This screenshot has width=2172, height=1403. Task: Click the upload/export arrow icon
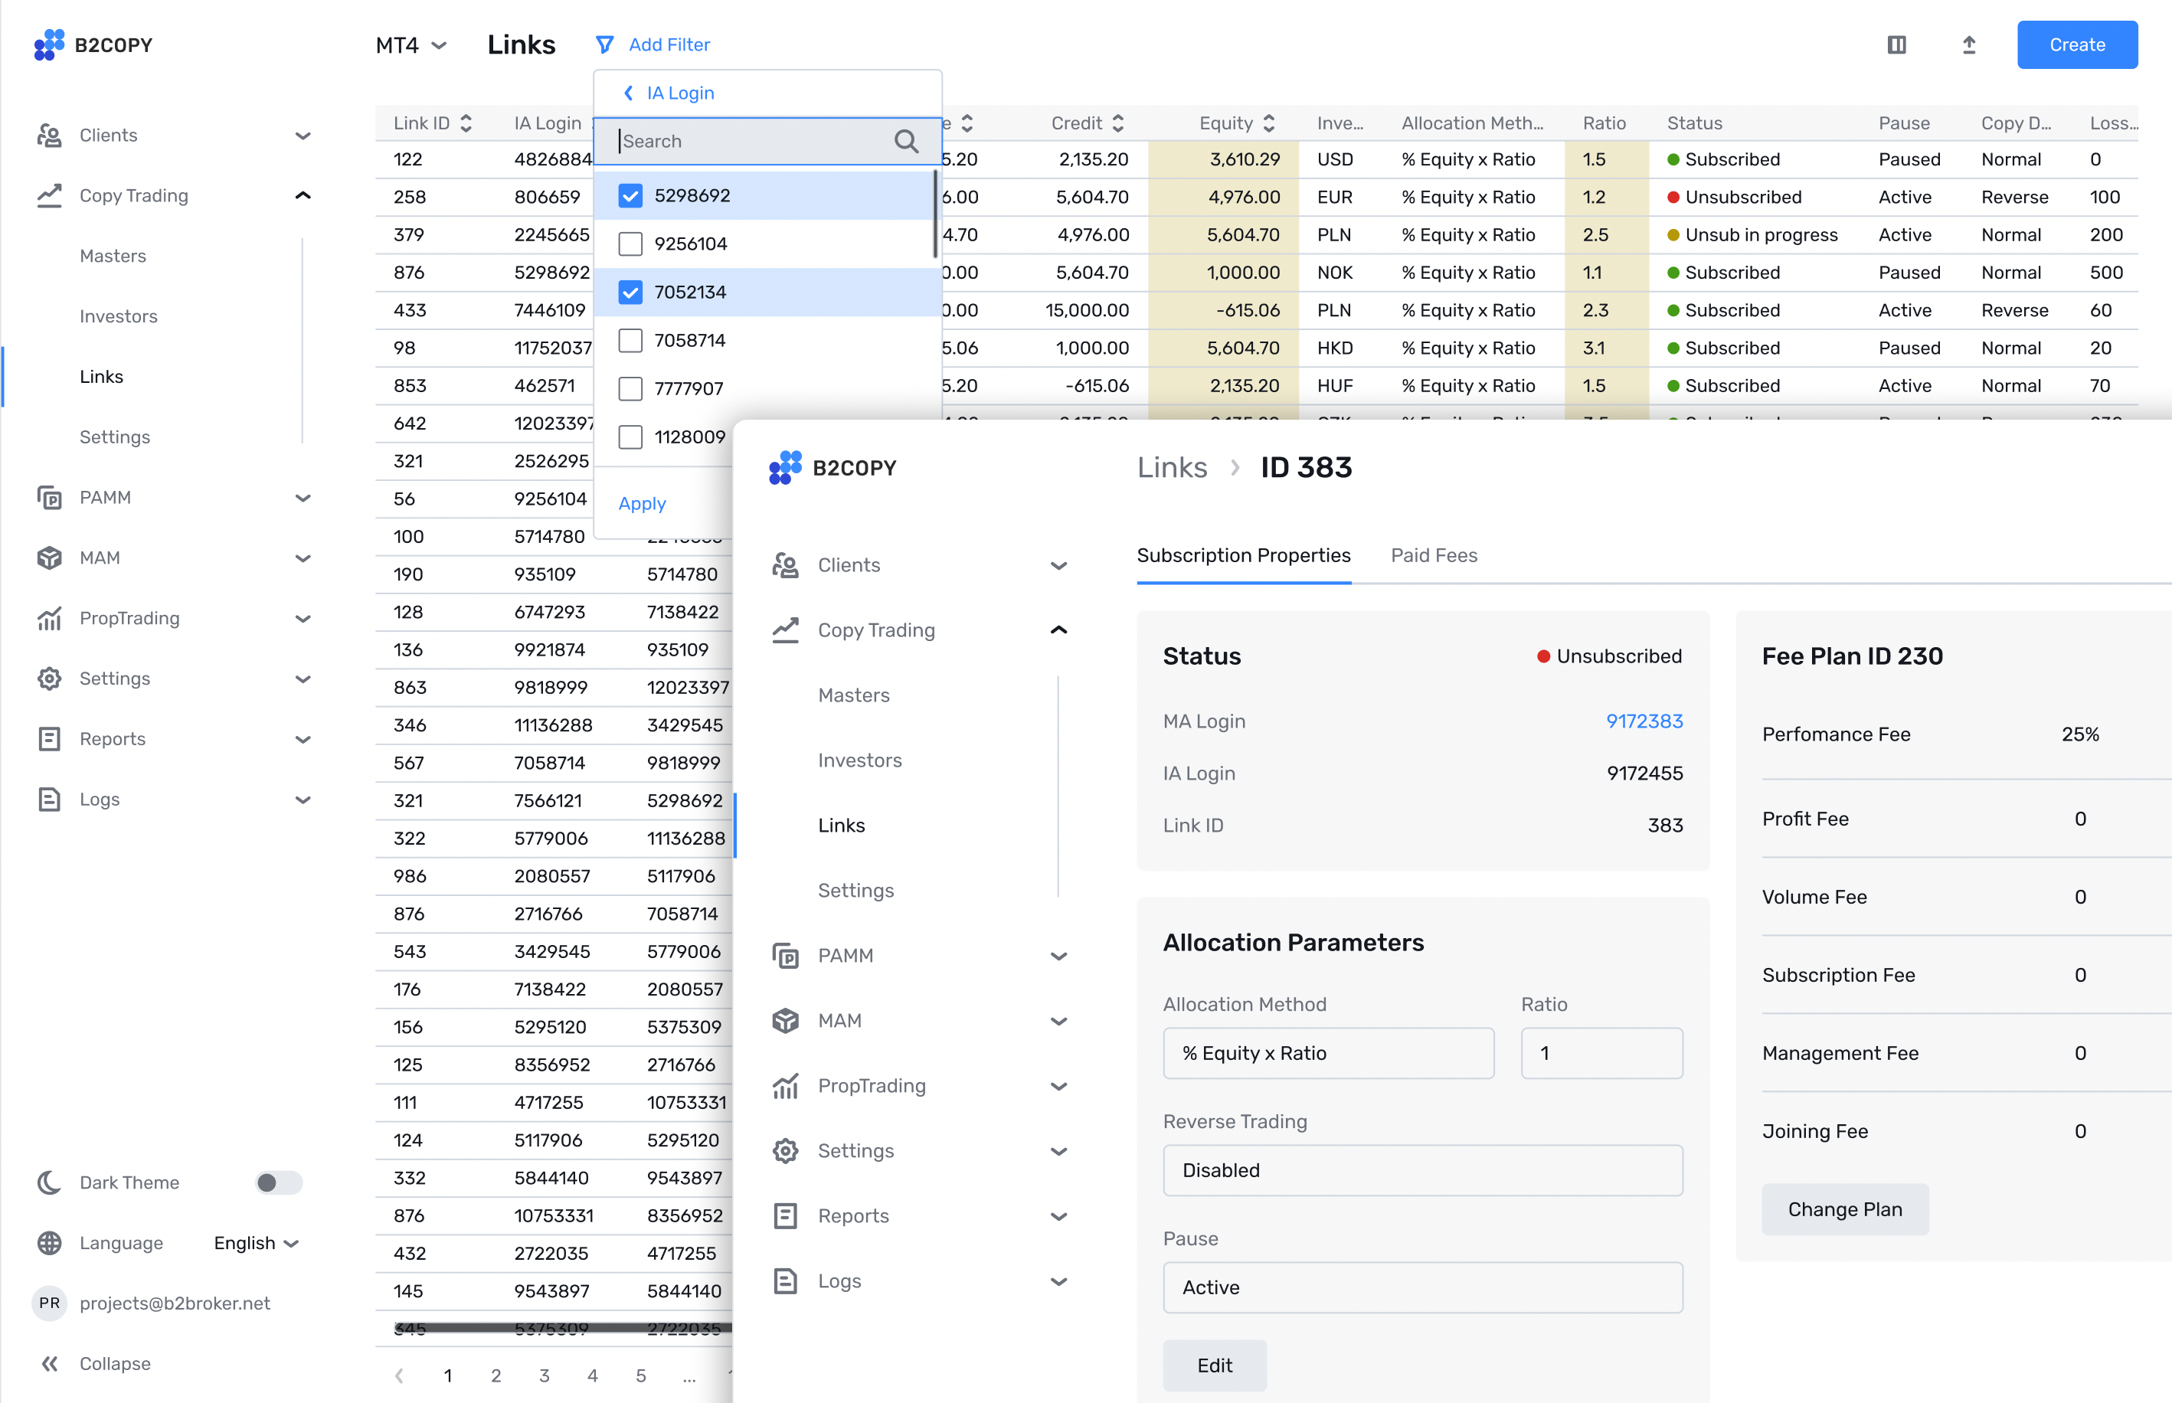[1968, 44]
